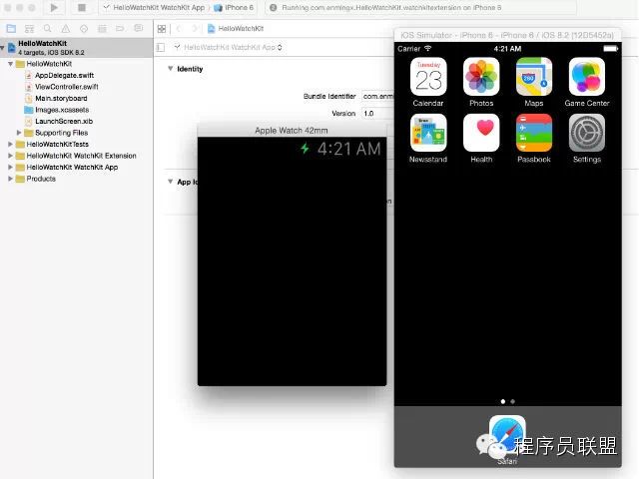Open the Report navigator icon
The height and width of the screenshot is (479, 639).
(x=139, y=29)
